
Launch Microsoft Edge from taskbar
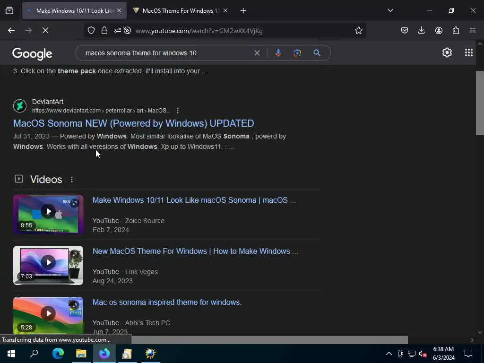click(58, 354)
